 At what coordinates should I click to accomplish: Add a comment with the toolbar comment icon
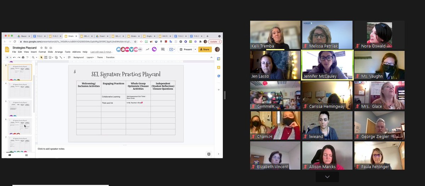pos(69,57)
